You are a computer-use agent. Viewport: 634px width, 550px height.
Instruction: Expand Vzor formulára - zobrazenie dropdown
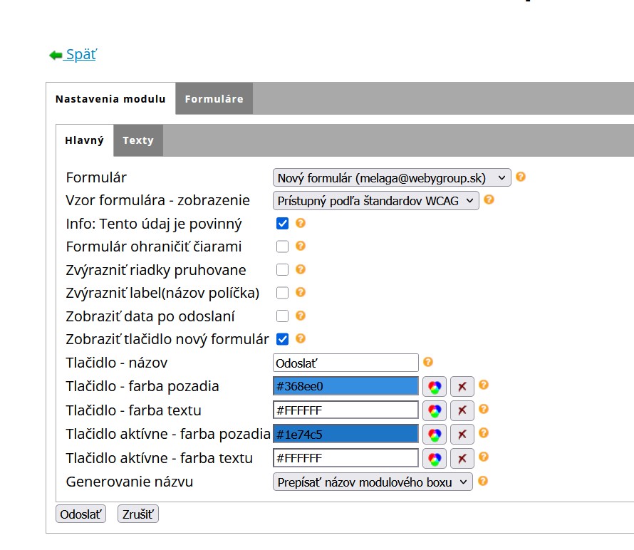pos(376,201)
